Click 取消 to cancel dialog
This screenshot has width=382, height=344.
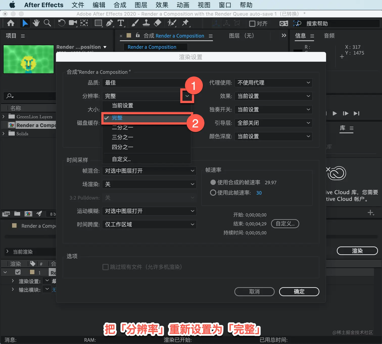pos(254,291)
